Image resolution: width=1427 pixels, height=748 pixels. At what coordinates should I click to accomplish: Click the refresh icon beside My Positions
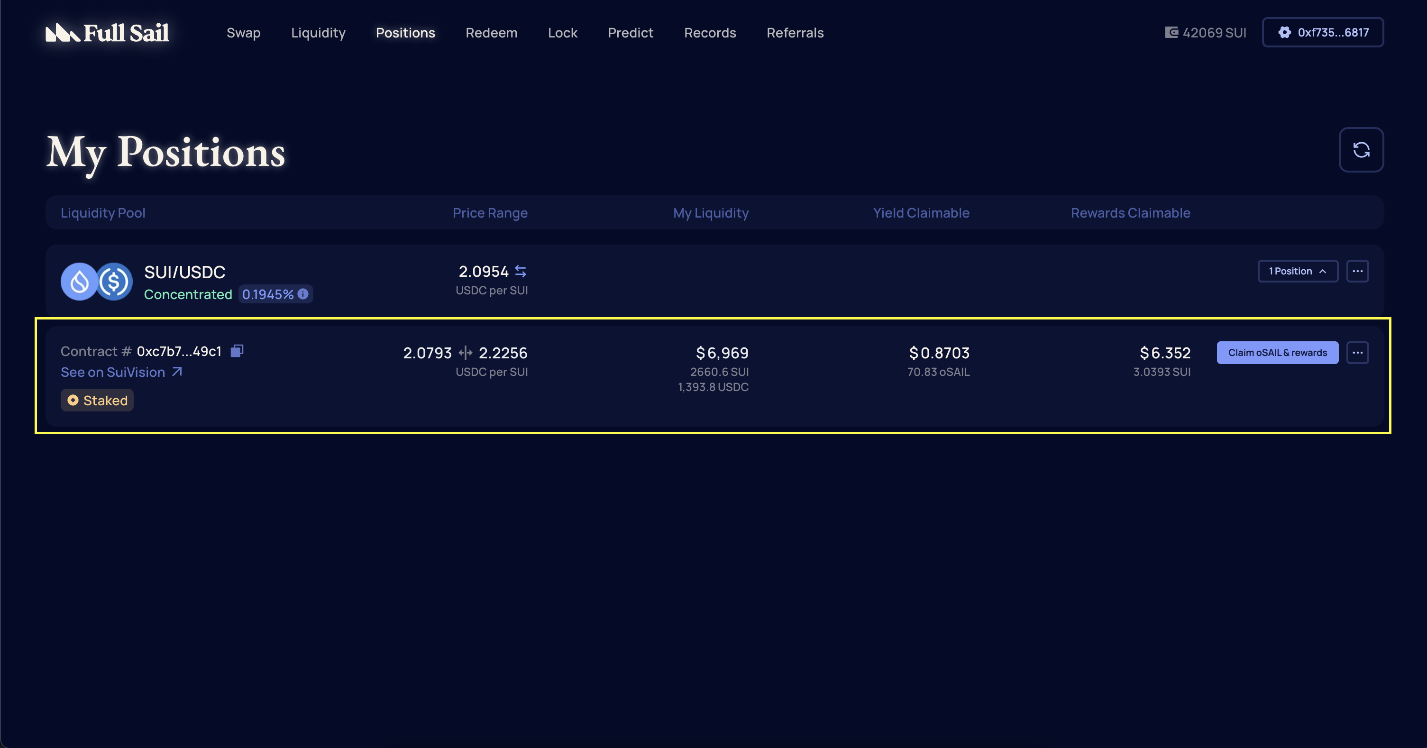(x=1361, y=150)
